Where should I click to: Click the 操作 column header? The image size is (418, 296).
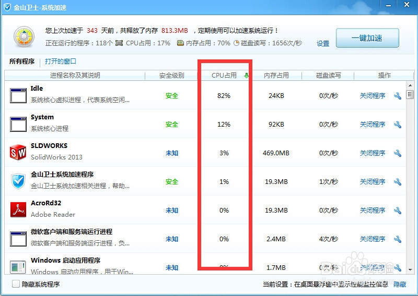pos(384,76)
